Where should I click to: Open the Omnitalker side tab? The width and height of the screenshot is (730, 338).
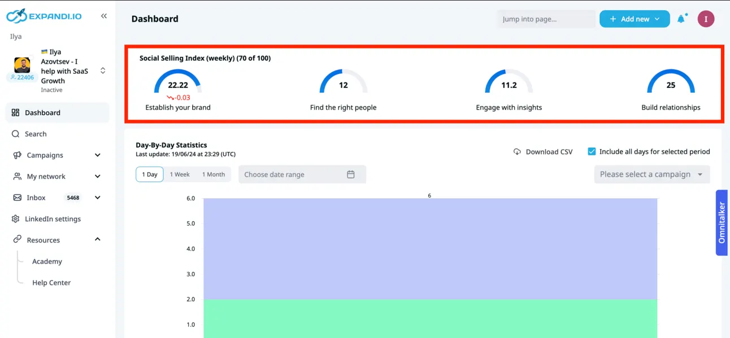722,222
